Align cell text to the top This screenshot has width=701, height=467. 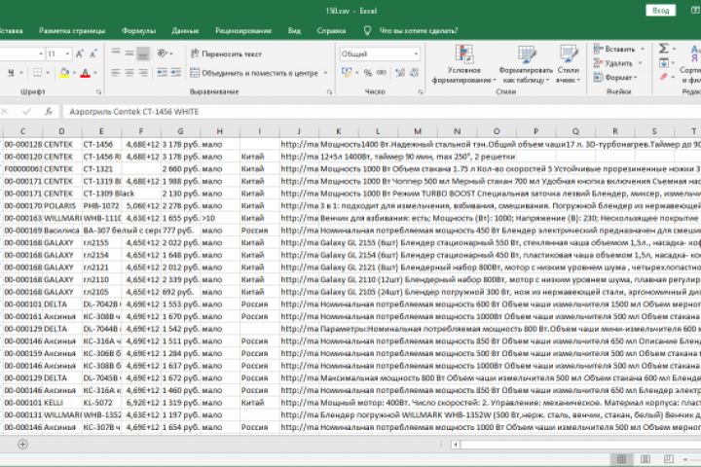pos(115,54)
